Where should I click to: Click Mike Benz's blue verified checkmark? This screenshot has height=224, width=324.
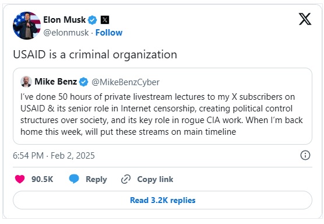pyautogui.click(x=84, y=82)
